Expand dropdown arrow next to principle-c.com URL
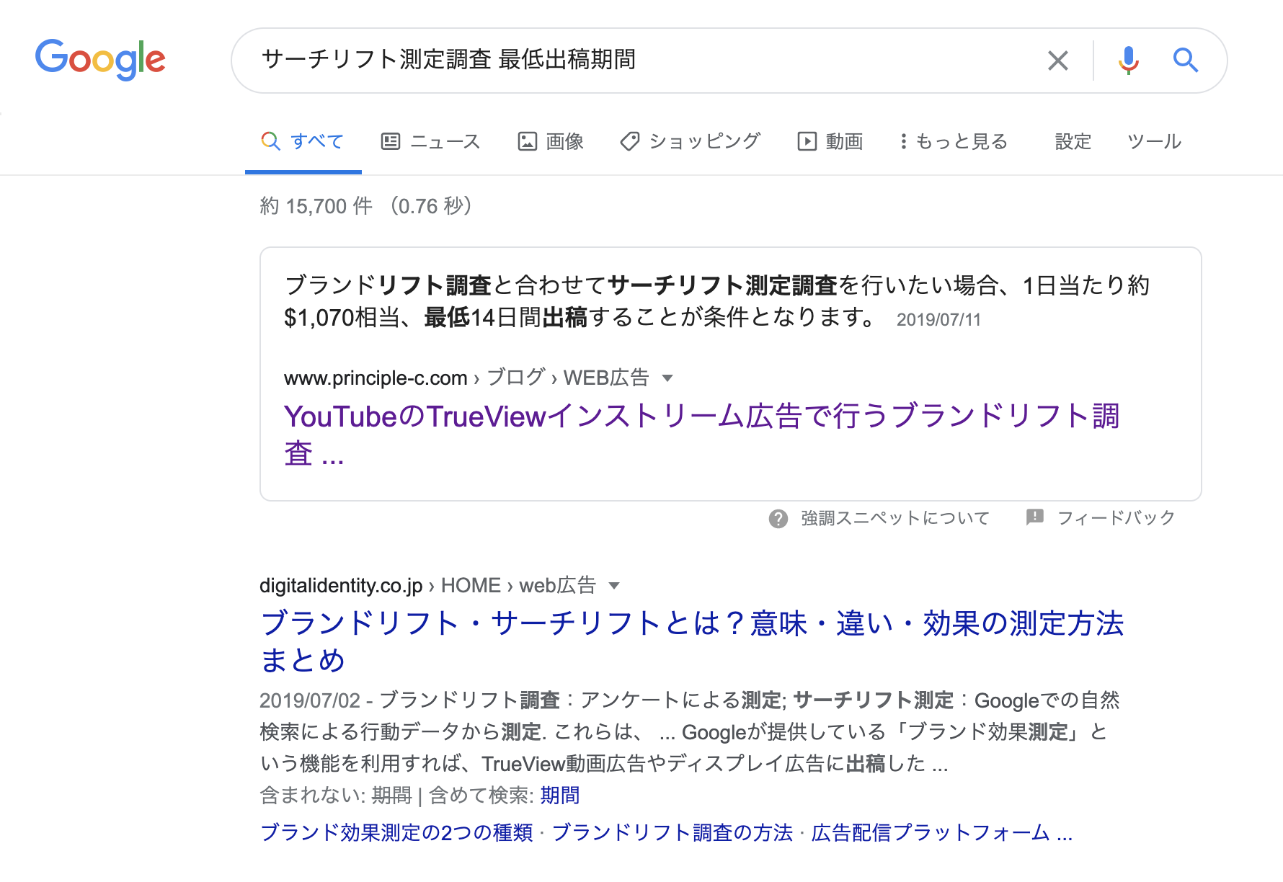 [667, 378]
